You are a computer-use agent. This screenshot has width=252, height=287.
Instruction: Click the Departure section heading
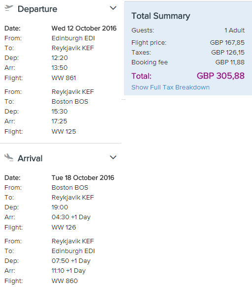37,9
